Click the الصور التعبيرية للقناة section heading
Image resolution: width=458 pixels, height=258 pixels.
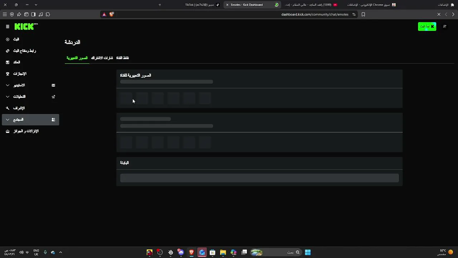click(x=136, y=76)
